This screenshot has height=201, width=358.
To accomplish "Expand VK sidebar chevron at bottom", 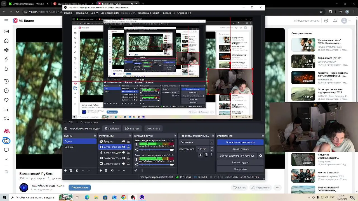I will [x=6, y=159].
